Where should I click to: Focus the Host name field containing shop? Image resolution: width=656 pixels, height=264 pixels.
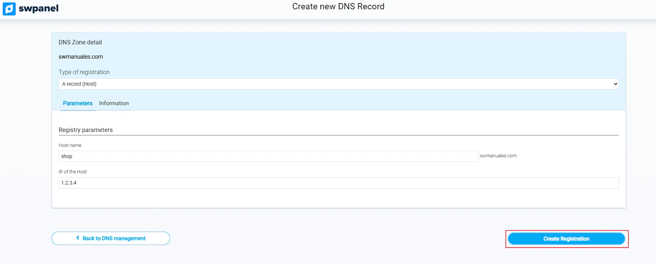tap(268, 156)
